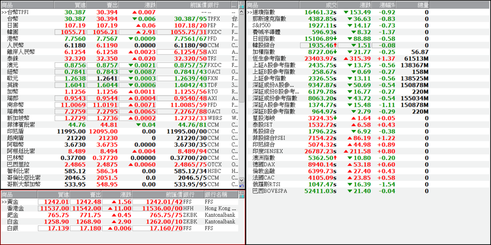Click index panel 總量 column header
This screenshot has width=491, height=245.
coord(413,5)
